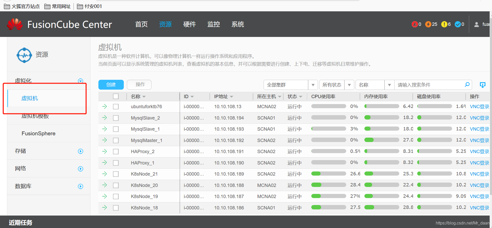Image resolution: width=492 pixels, height=228 pixels.
Task: Expand row arrow for MysqlMaster_1
Action: click(105, 140)
